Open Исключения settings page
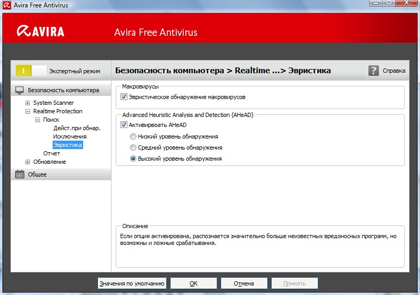420x295 pixels. tap(70, 136)
